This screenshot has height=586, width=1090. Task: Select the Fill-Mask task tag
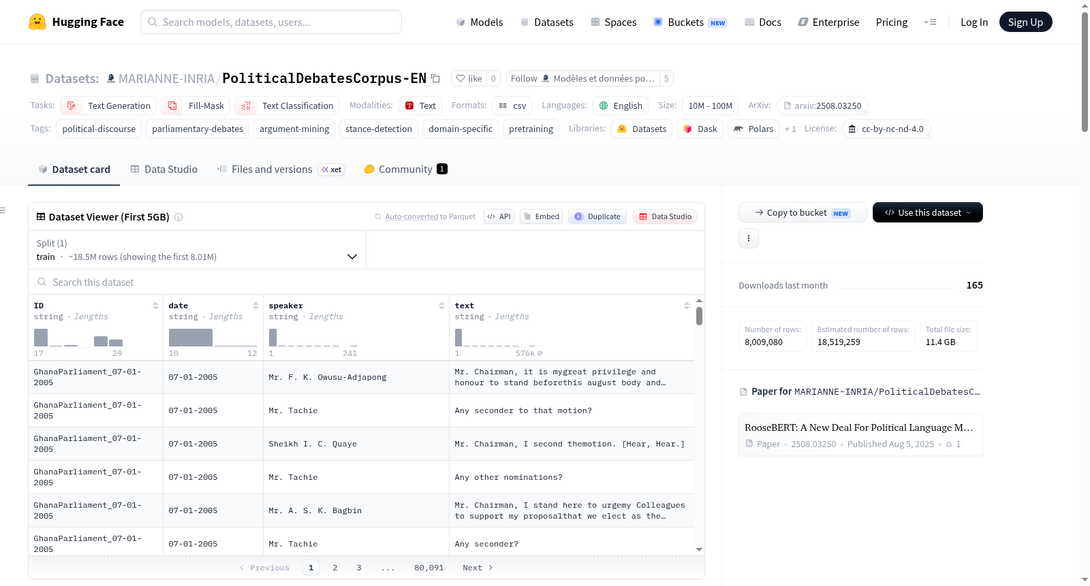pyautogui.click(x=196, y=105)
